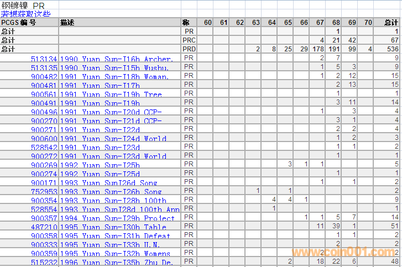Click PCGS number 487210 link
Viewport: 402px width, 267px height.
(x=44, y=227)
